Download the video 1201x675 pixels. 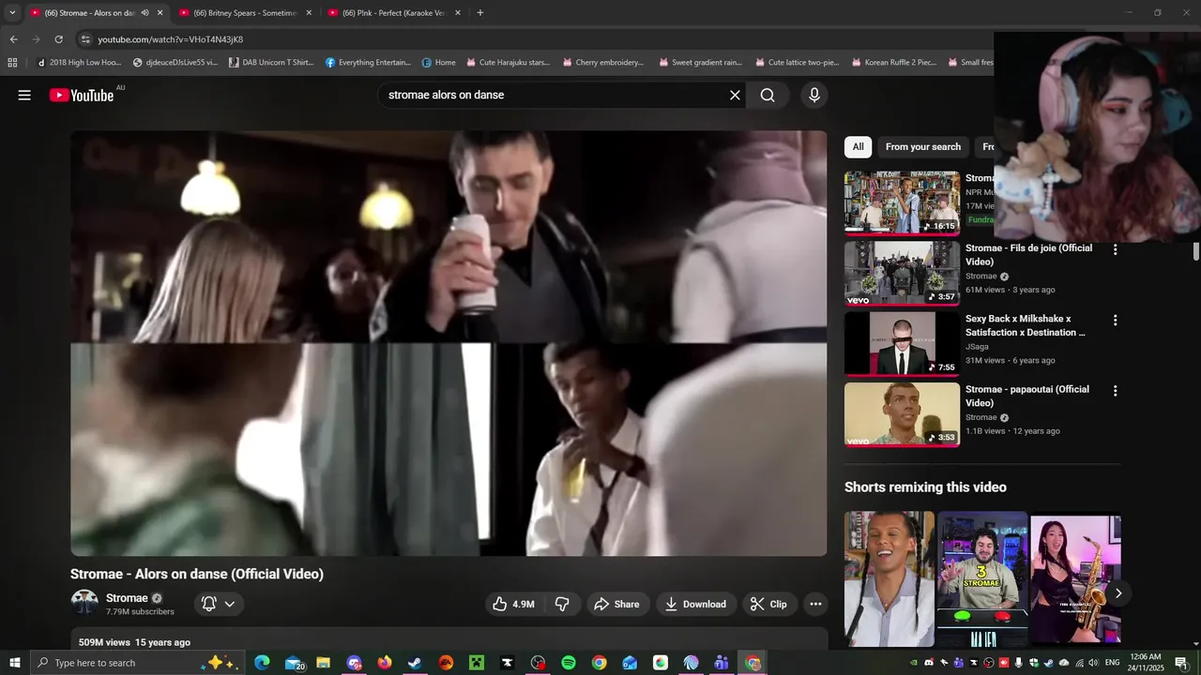[695, 604]
